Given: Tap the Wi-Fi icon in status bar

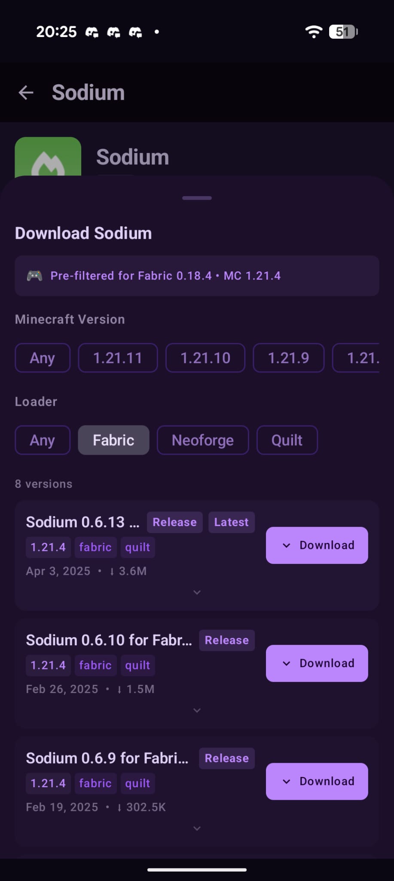Looking at the screenshot, I should [x=313, y=31].
